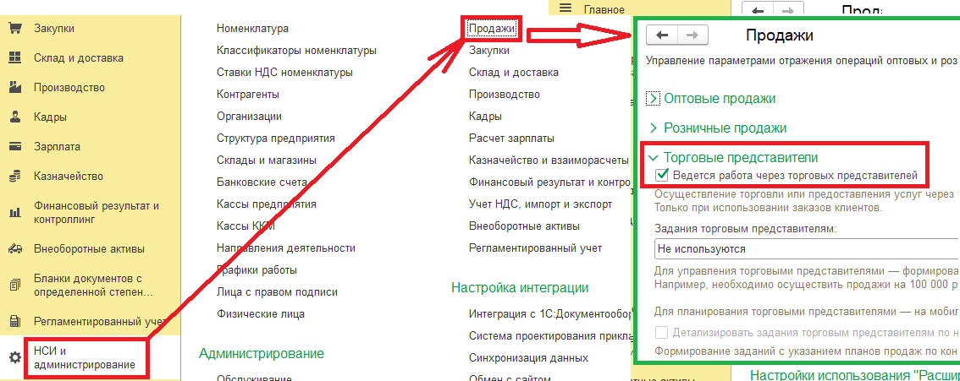Click the Кадры person icon
The image size is (960, 381).
(x=14, y=117)
